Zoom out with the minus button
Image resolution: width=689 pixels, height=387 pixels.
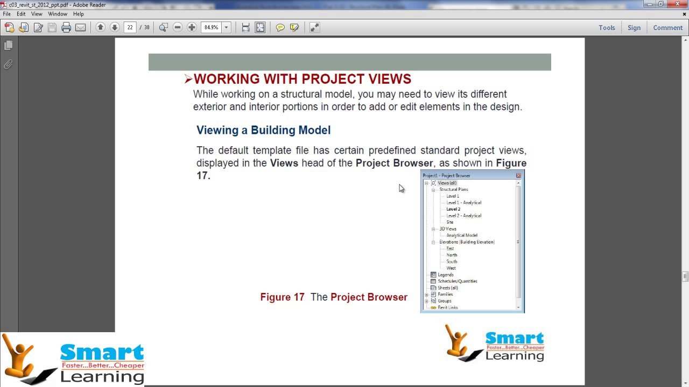178,27
